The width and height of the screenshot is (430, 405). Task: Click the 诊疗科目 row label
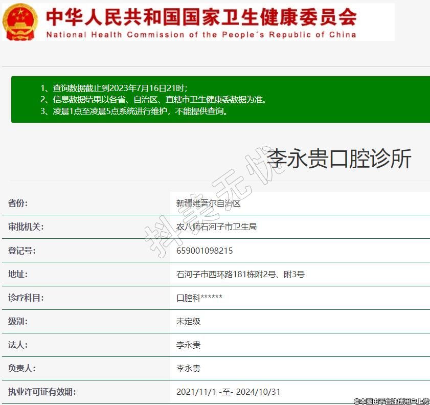[x=26, y=298]
